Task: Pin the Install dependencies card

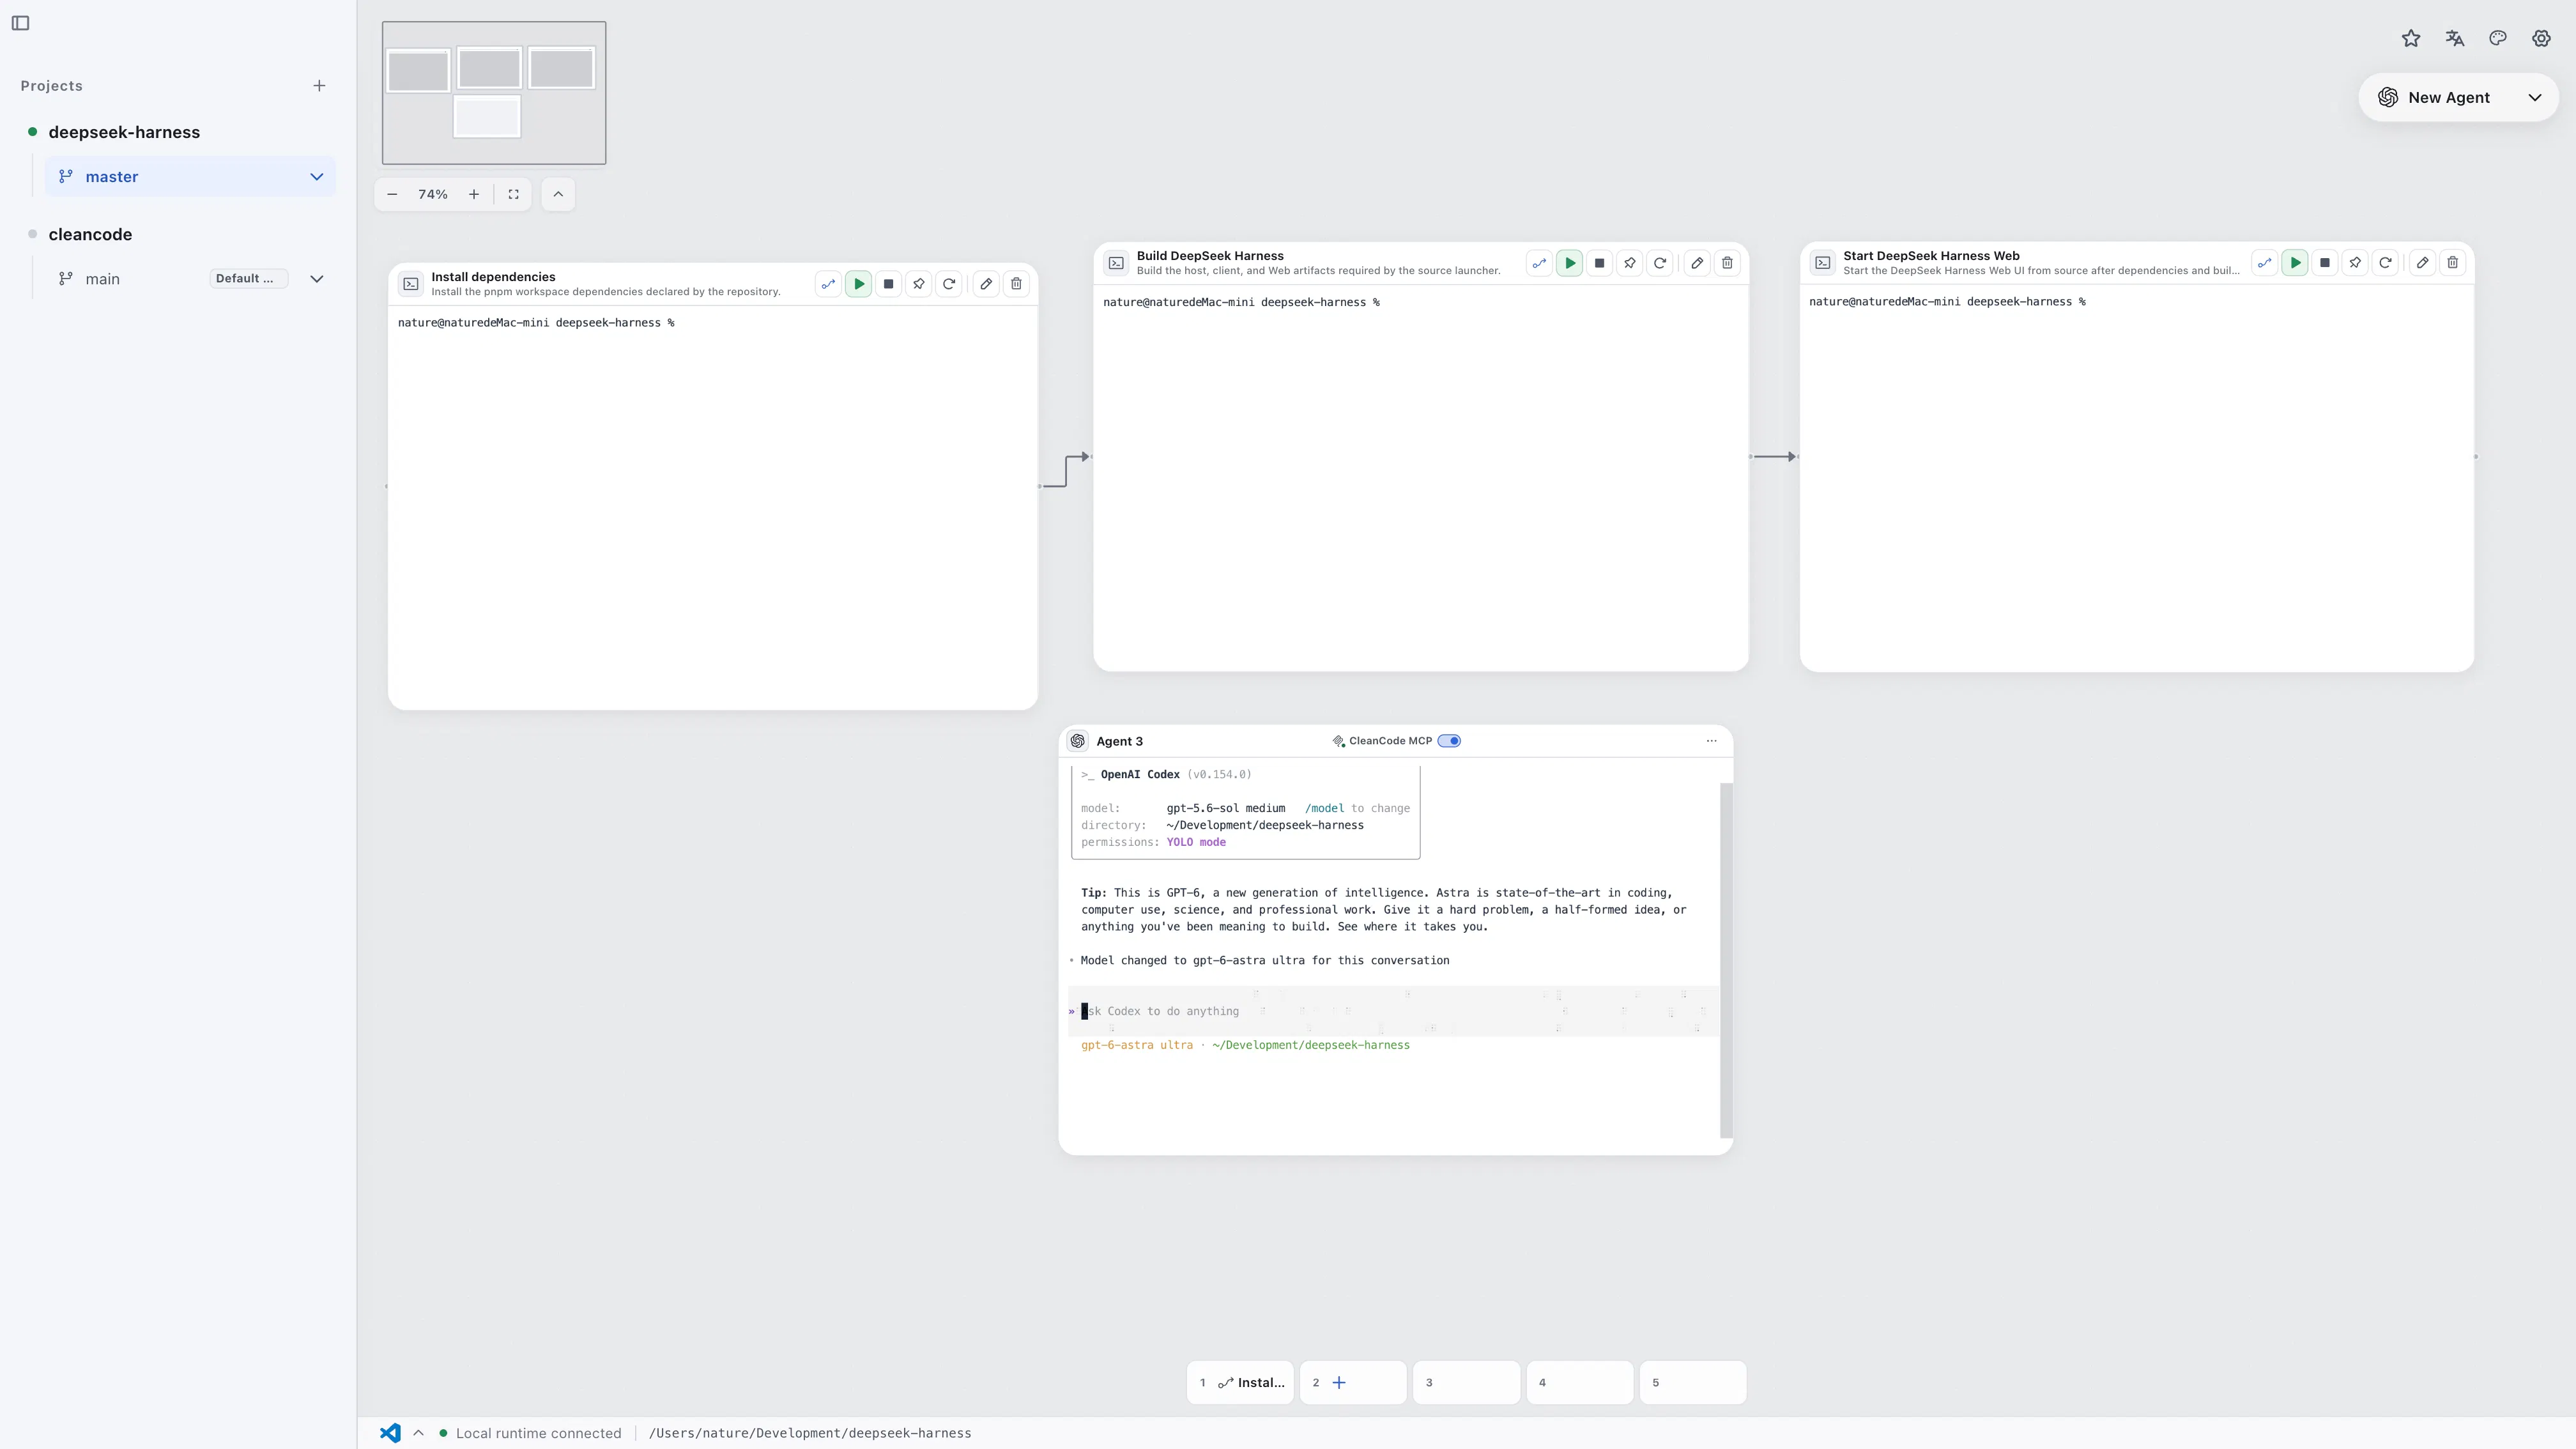Action: point(918,284)
